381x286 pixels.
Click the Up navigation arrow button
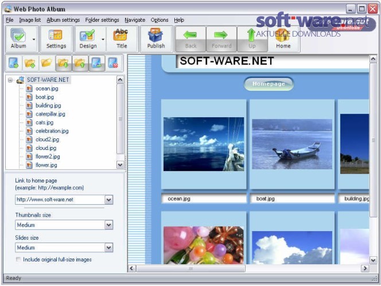coord(252,39)
